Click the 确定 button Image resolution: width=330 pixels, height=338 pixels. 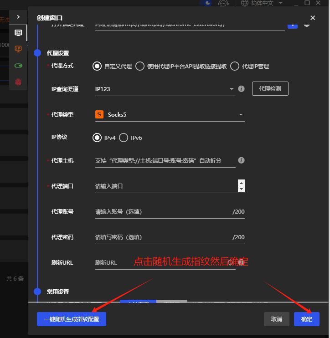point(306,319)
